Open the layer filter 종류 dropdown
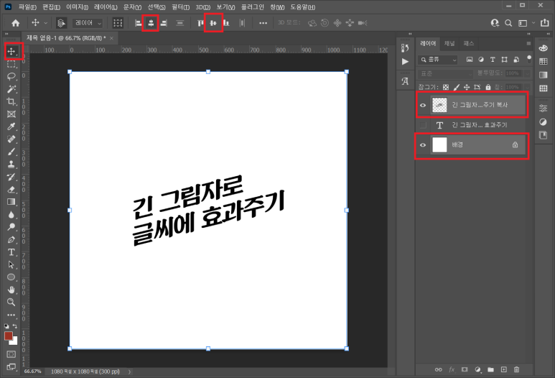The width and height of the screenshot is (555, 378). (x=438, y=60)
